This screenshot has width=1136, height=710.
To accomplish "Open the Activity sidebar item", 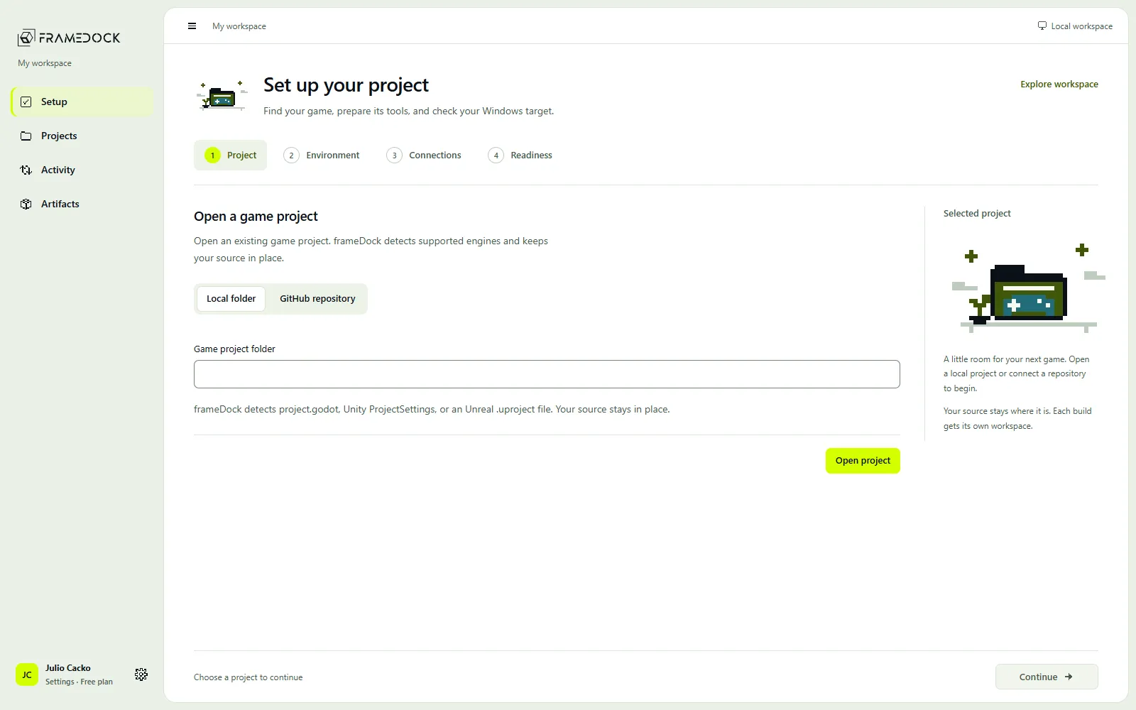I will coord(82,170).
